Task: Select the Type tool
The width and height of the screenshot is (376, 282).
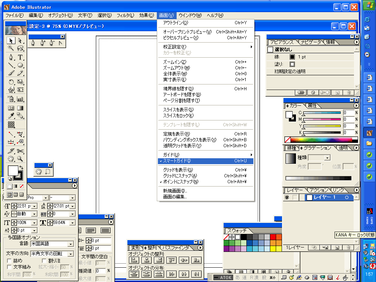Action: (x=20, y=57)
